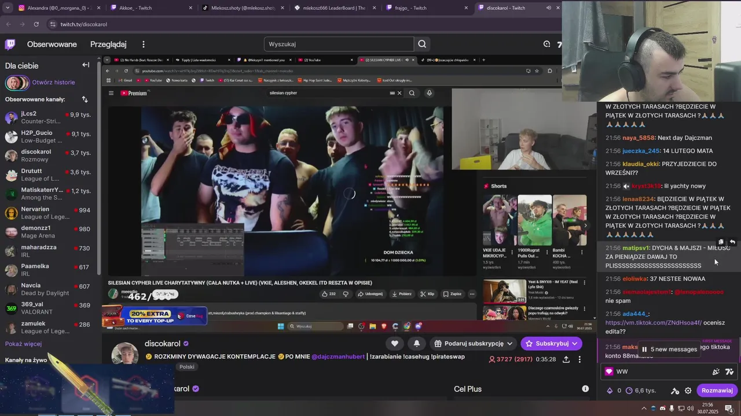Copy matipsv1 message with copy icon
This screenshot has width=741, height=416.
(721, 242)
